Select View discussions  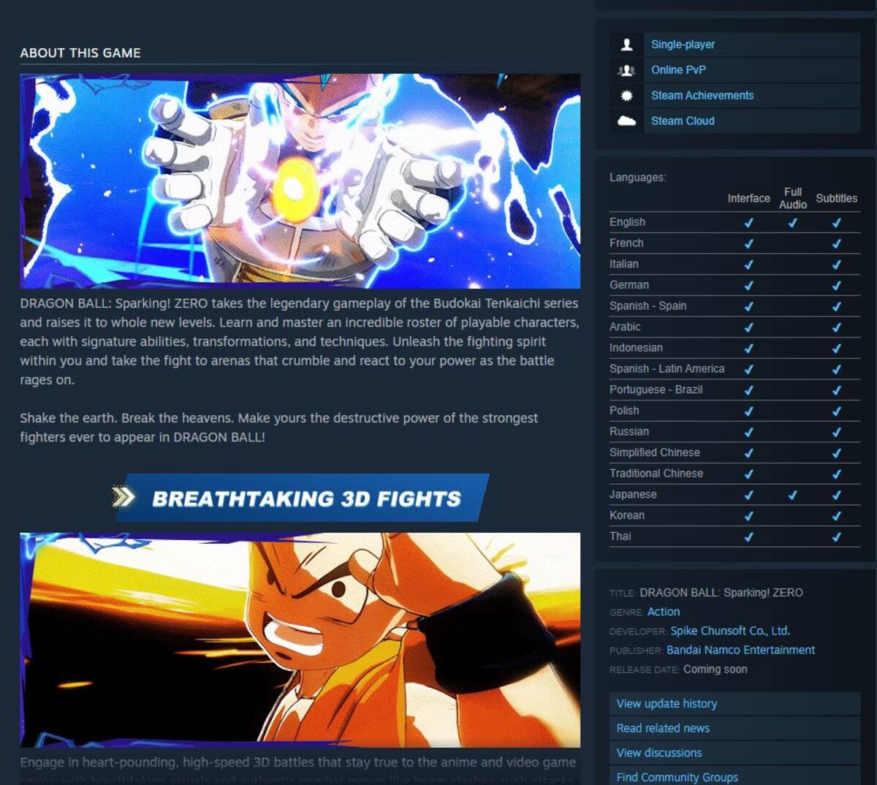[734, 753]
